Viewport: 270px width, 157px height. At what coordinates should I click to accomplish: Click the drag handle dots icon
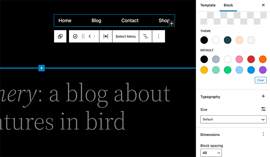[83, 36]
